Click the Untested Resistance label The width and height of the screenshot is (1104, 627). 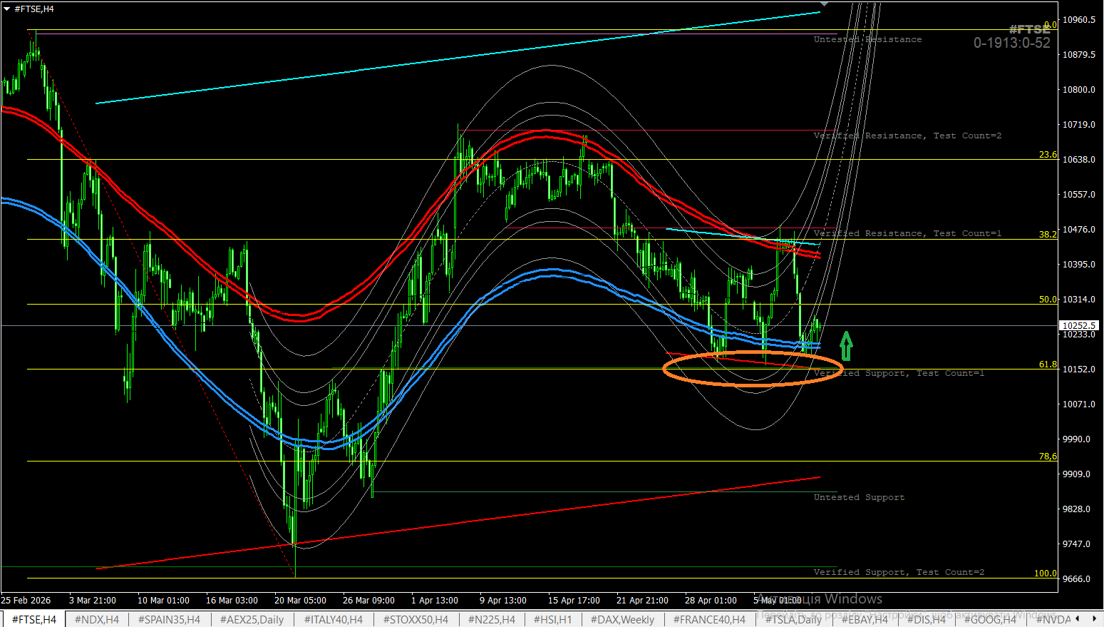pyautogui.click(x=867, y=40)
